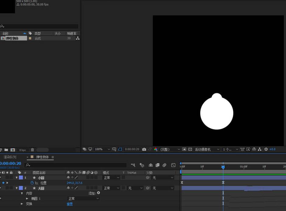Click the snapshot camera icon in viewer
Image resolution: width=286 pixels, height=211 pixels.
click(x=144, y=149)
